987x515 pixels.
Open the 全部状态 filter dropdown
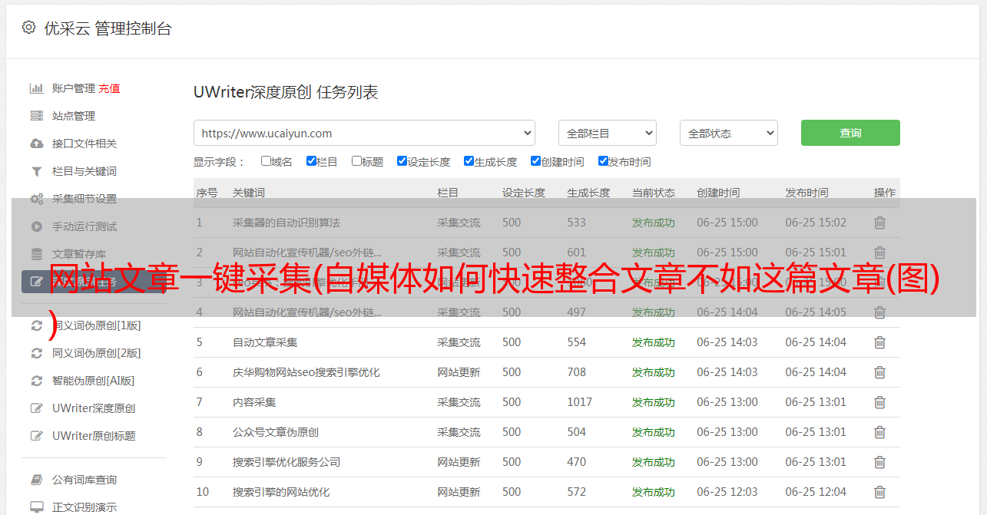728,133
